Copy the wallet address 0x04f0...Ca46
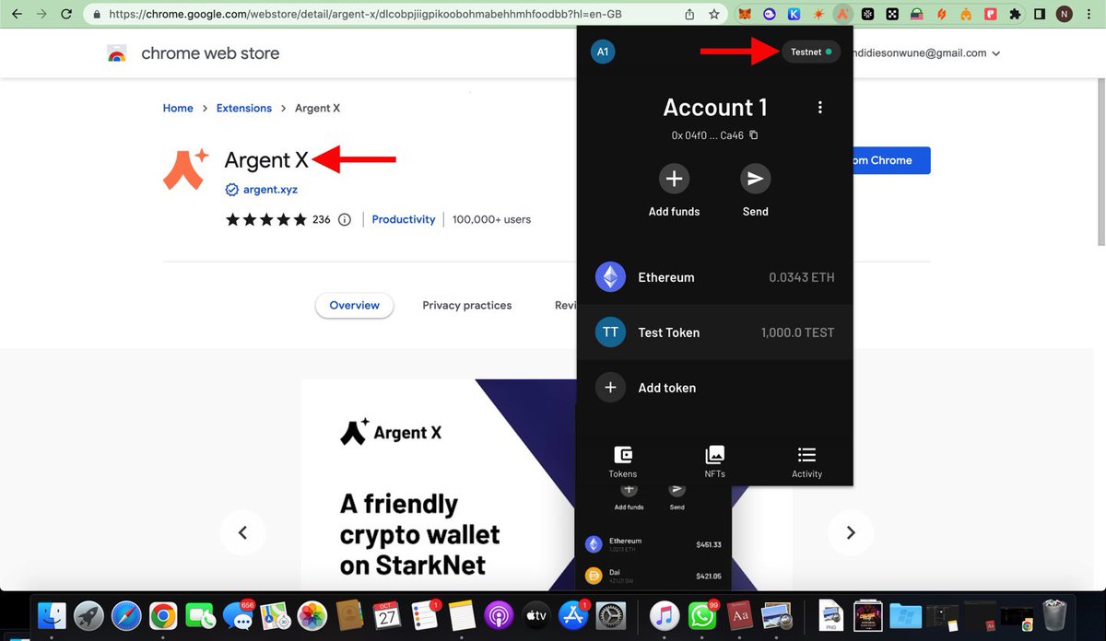Image resolution: width=1106 pixels, height=641 pixels. (753, 135)
